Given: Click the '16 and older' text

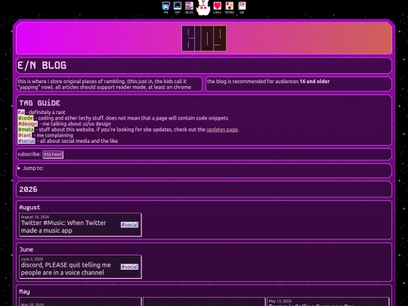Looking at the screenshot, I should click(x=314, y=81).
